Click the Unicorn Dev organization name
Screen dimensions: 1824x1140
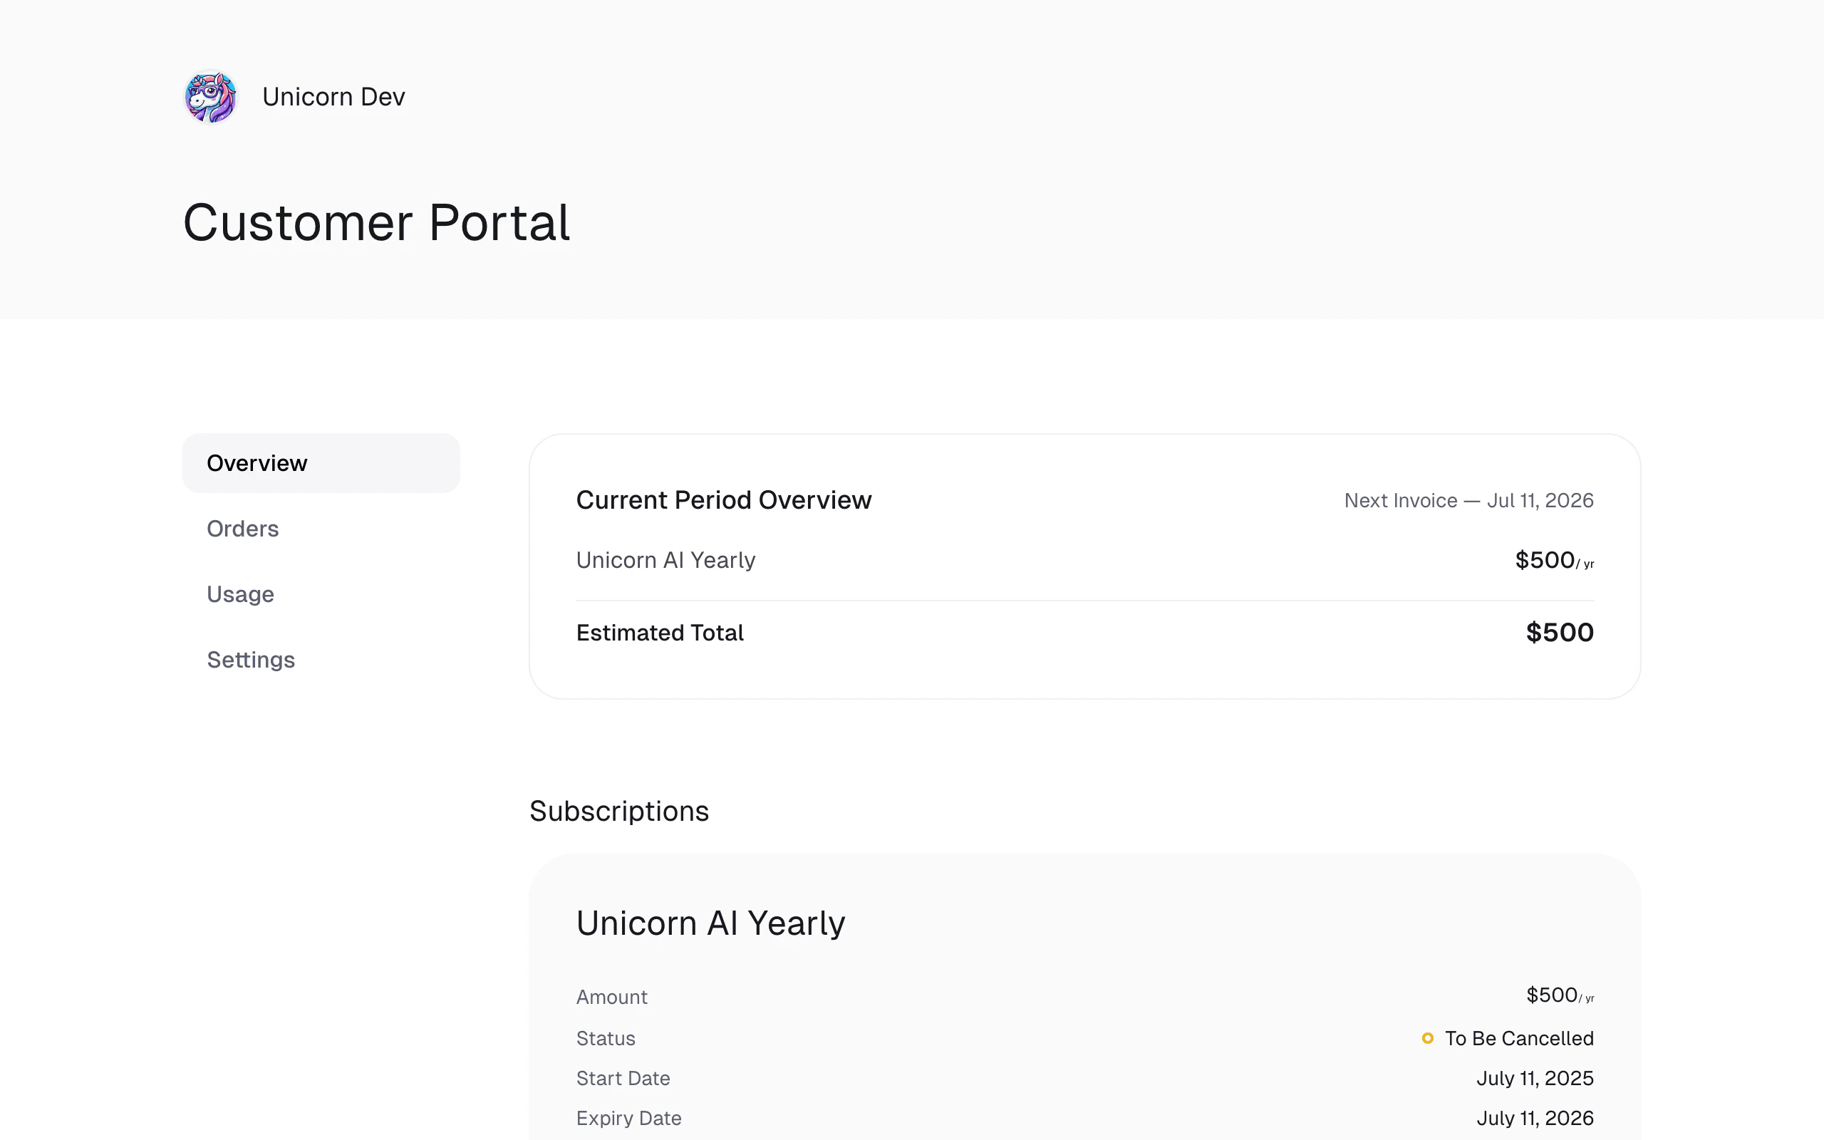tap(333, 98)
